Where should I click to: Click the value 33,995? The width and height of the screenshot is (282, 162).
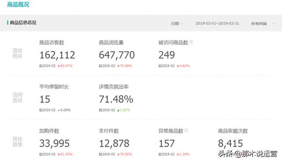point(55,144)
